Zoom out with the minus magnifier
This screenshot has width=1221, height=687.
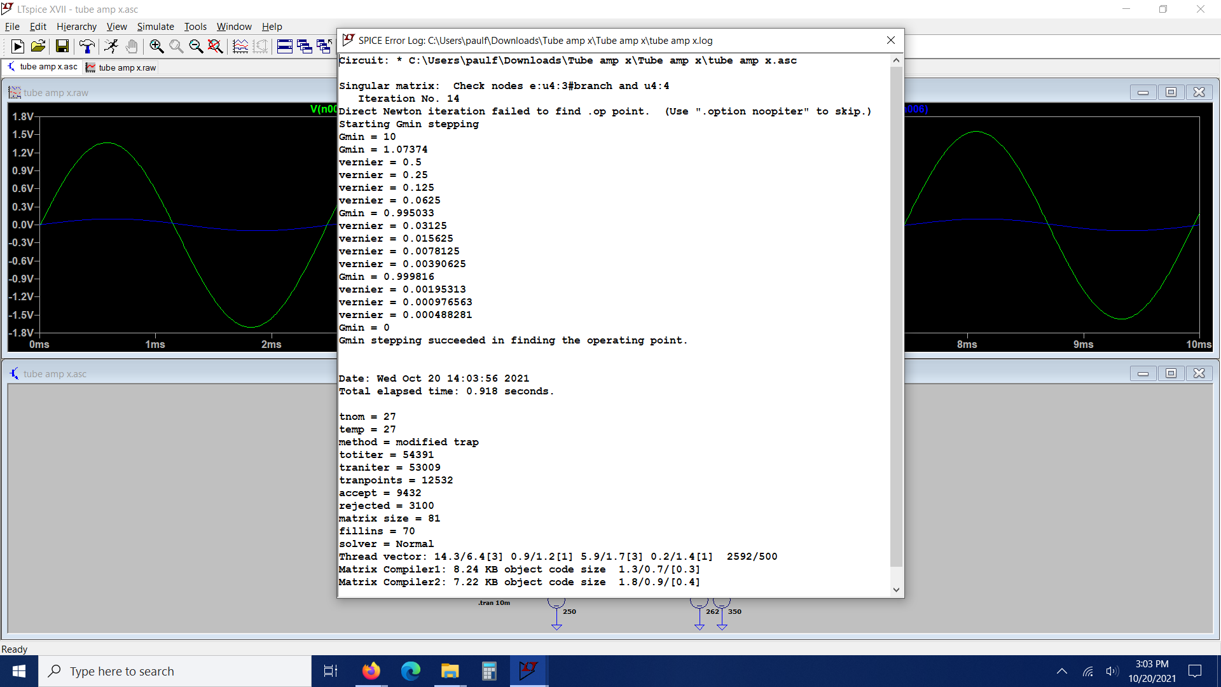pyautogui.click(x=196, y=46)
